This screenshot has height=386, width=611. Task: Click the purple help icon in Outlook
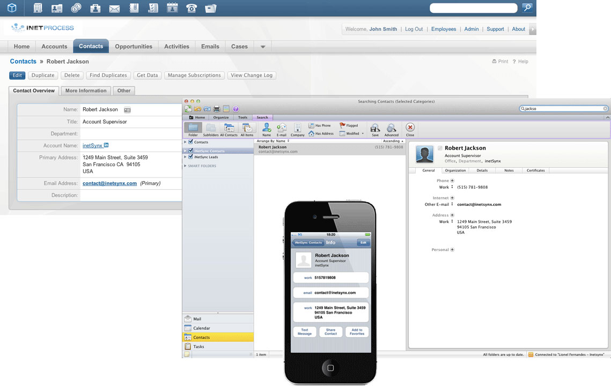[235, 109]
